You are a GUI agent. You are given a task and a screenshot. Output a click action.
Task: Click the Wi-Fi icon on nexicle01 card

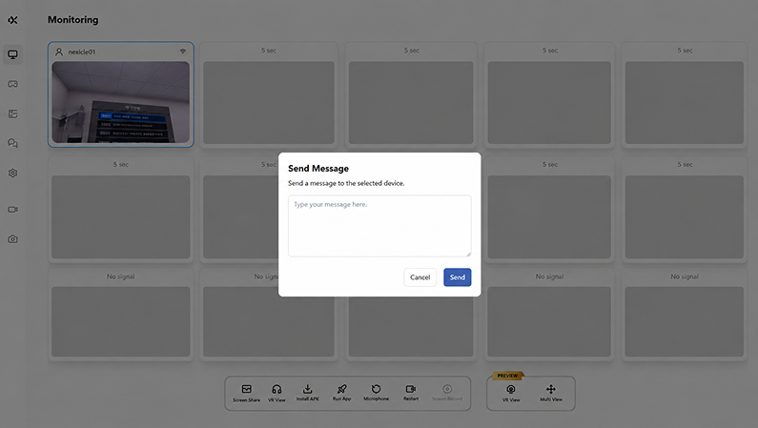click(183, 51)
